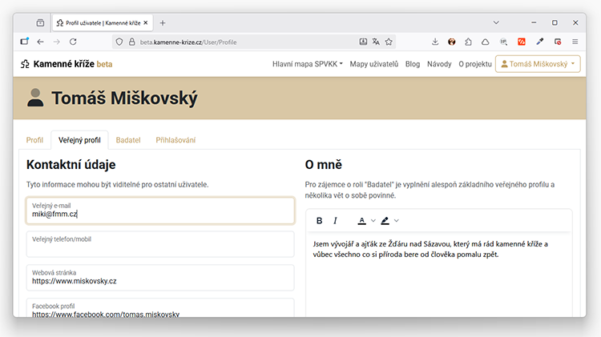The width and height of the screenshot is (601, 337).
Task: Bookmark this page with the star icon
Action: [x=389, y=42]
